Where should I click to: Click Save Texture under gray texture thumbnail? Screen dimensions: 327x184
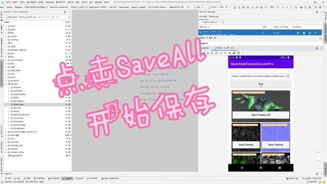pyautogui.click(x=246, y=145)
